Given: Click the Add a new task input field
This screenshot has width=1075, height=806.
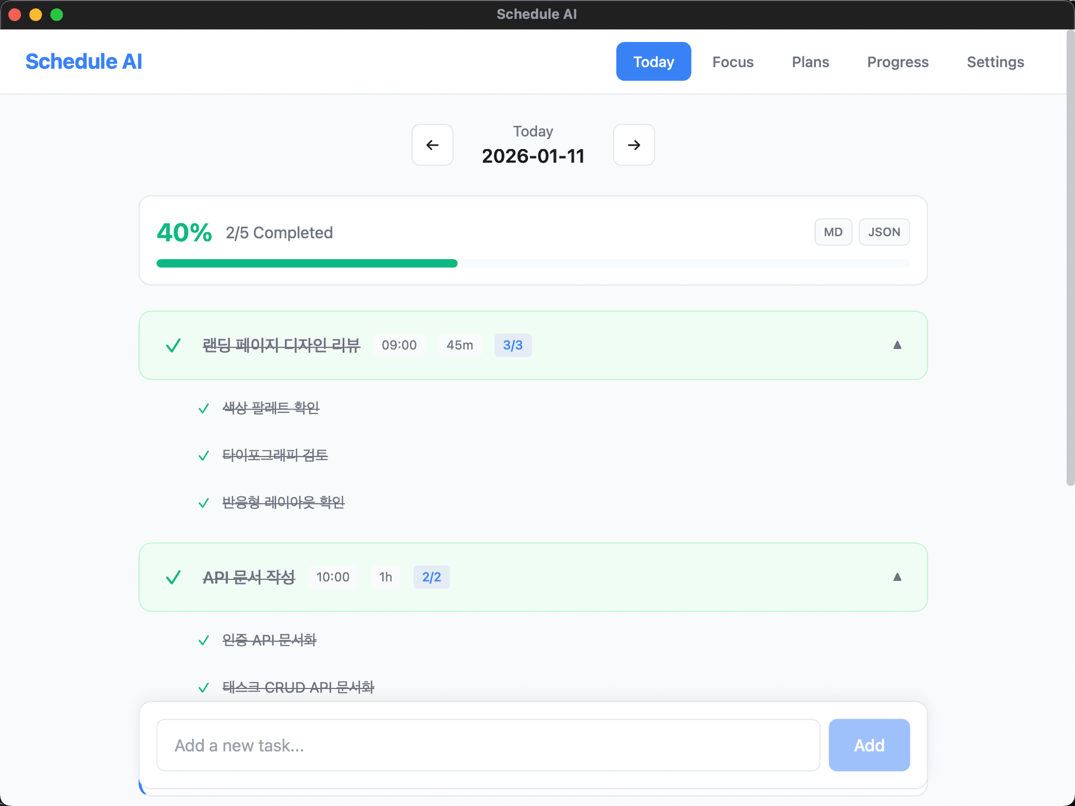Looking at the screenshot, I should click(487, 745).
